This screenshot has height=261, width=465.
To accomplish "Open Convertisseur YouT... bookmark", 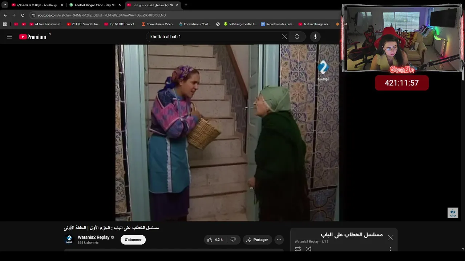I will [195, 24].
